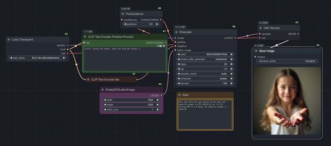Increase width using the right arrow
331x146 pixels.
pos(158,100)
